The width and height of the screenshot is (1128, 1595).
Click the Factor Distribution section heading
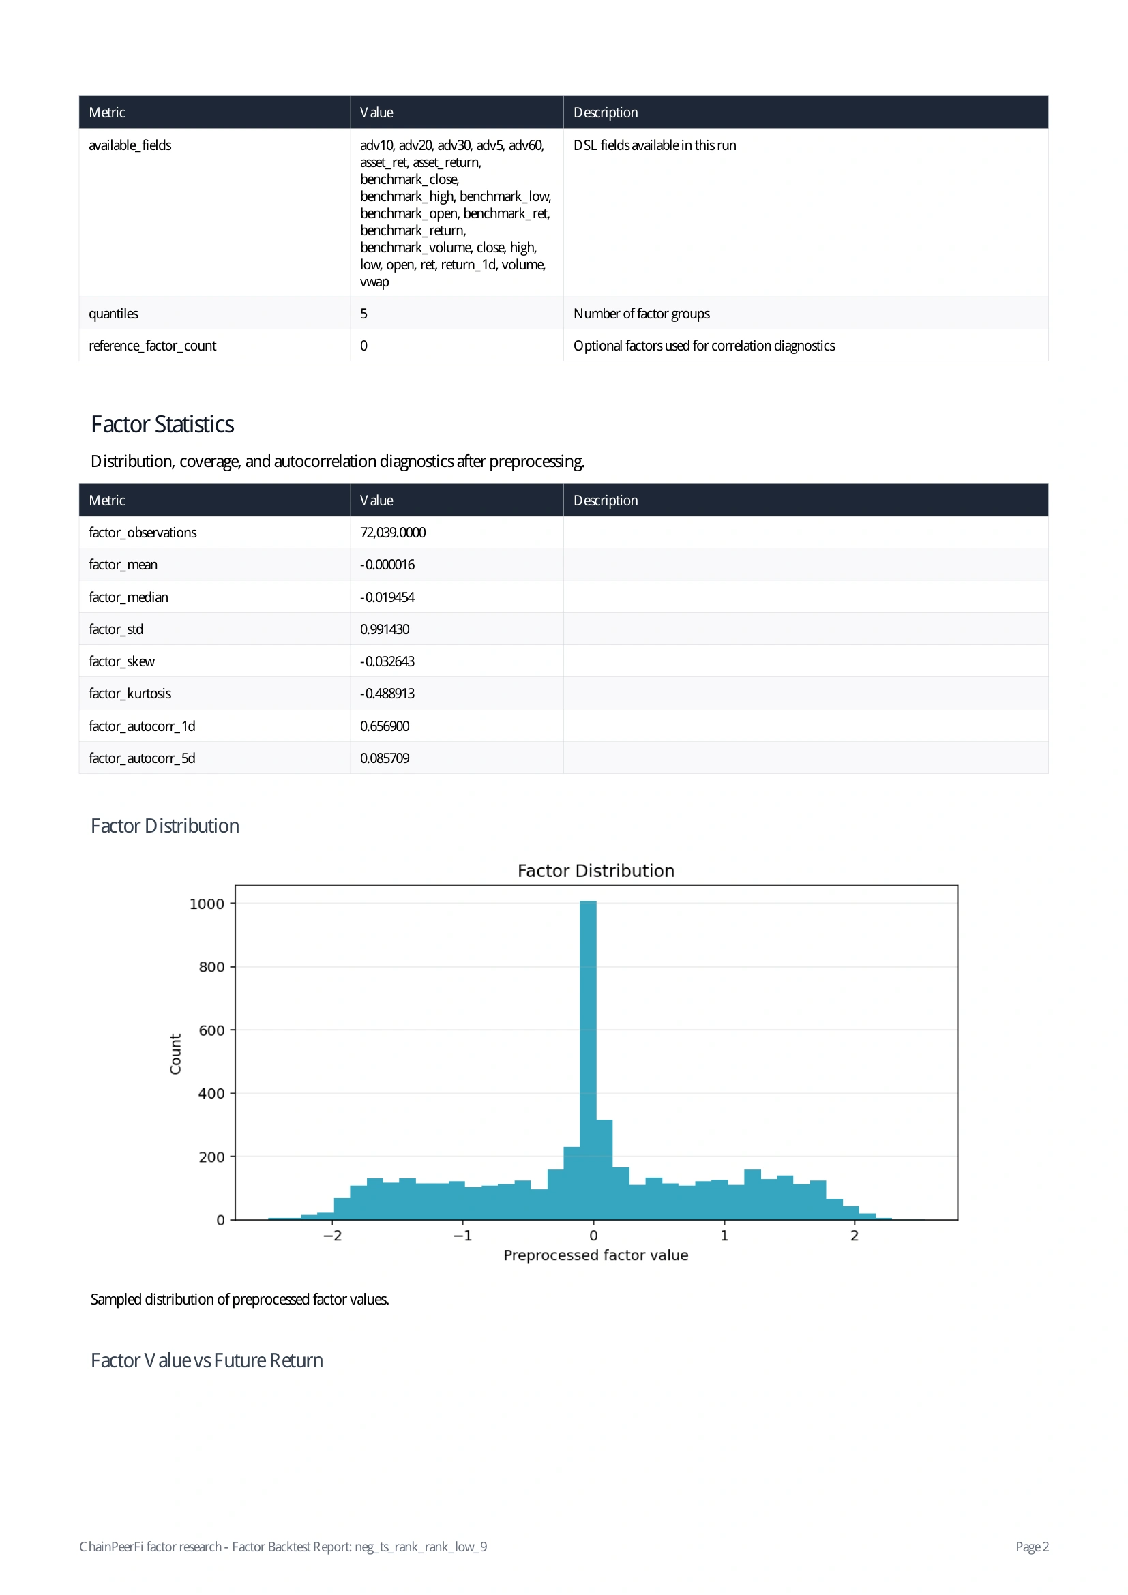pyautogui.click(x=164, y=825)
